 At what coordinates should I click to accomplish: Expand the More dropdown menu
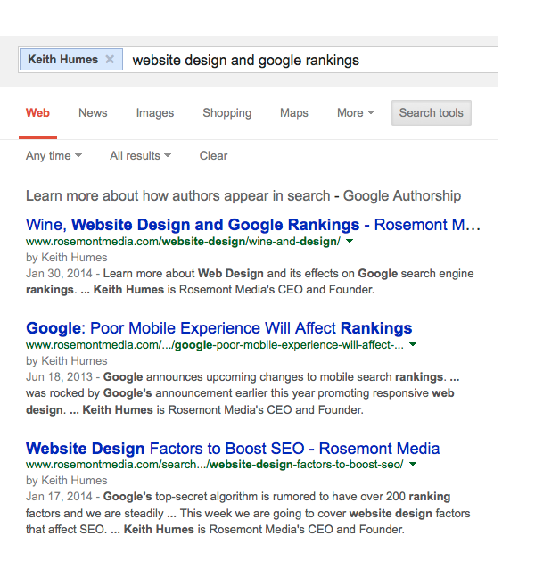click(x=355, y=113)
